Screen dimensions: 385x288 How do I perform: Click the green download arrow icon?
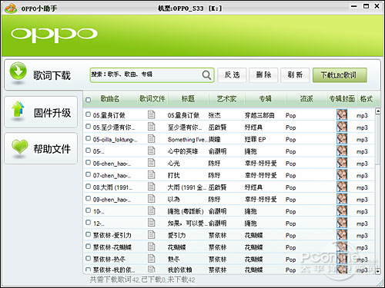click(18, 71)
